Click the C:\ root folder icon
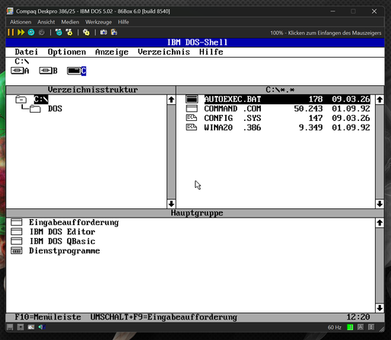 tap(21, 100)
